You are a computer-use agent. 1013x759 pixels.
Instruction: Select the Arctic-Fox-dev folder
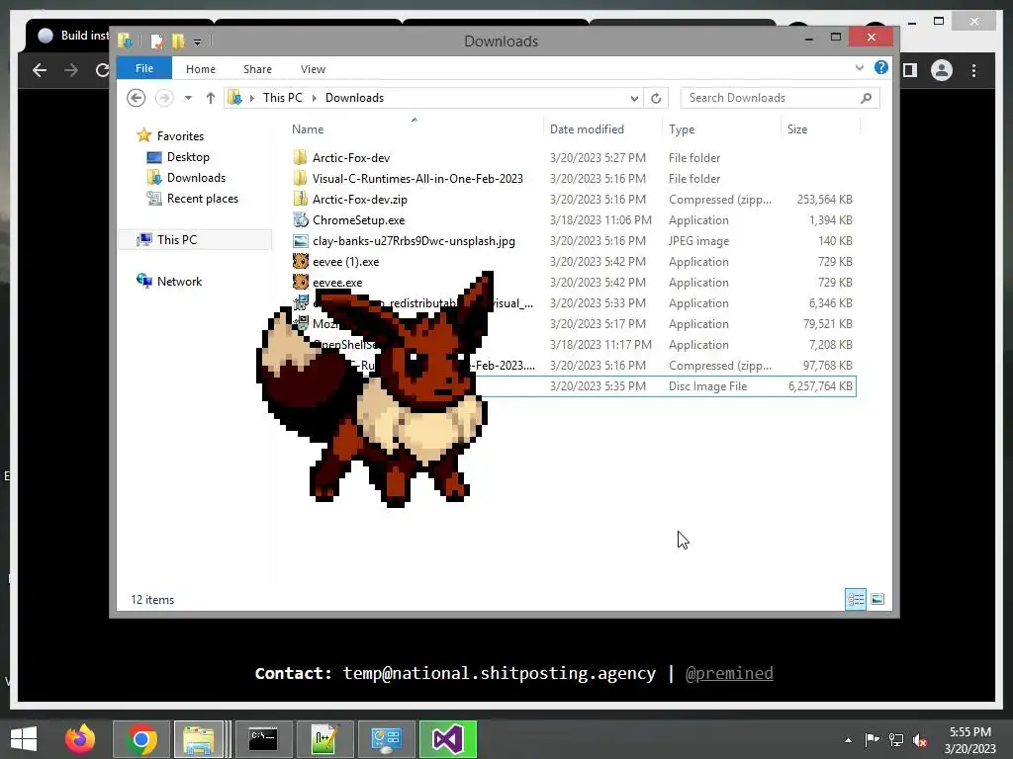(x=351, y=157)
